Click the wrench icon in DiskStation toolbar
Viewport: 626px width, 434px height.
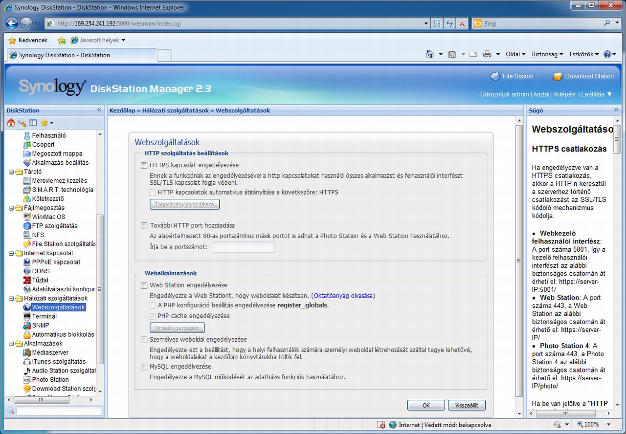(x=22, y=123)
